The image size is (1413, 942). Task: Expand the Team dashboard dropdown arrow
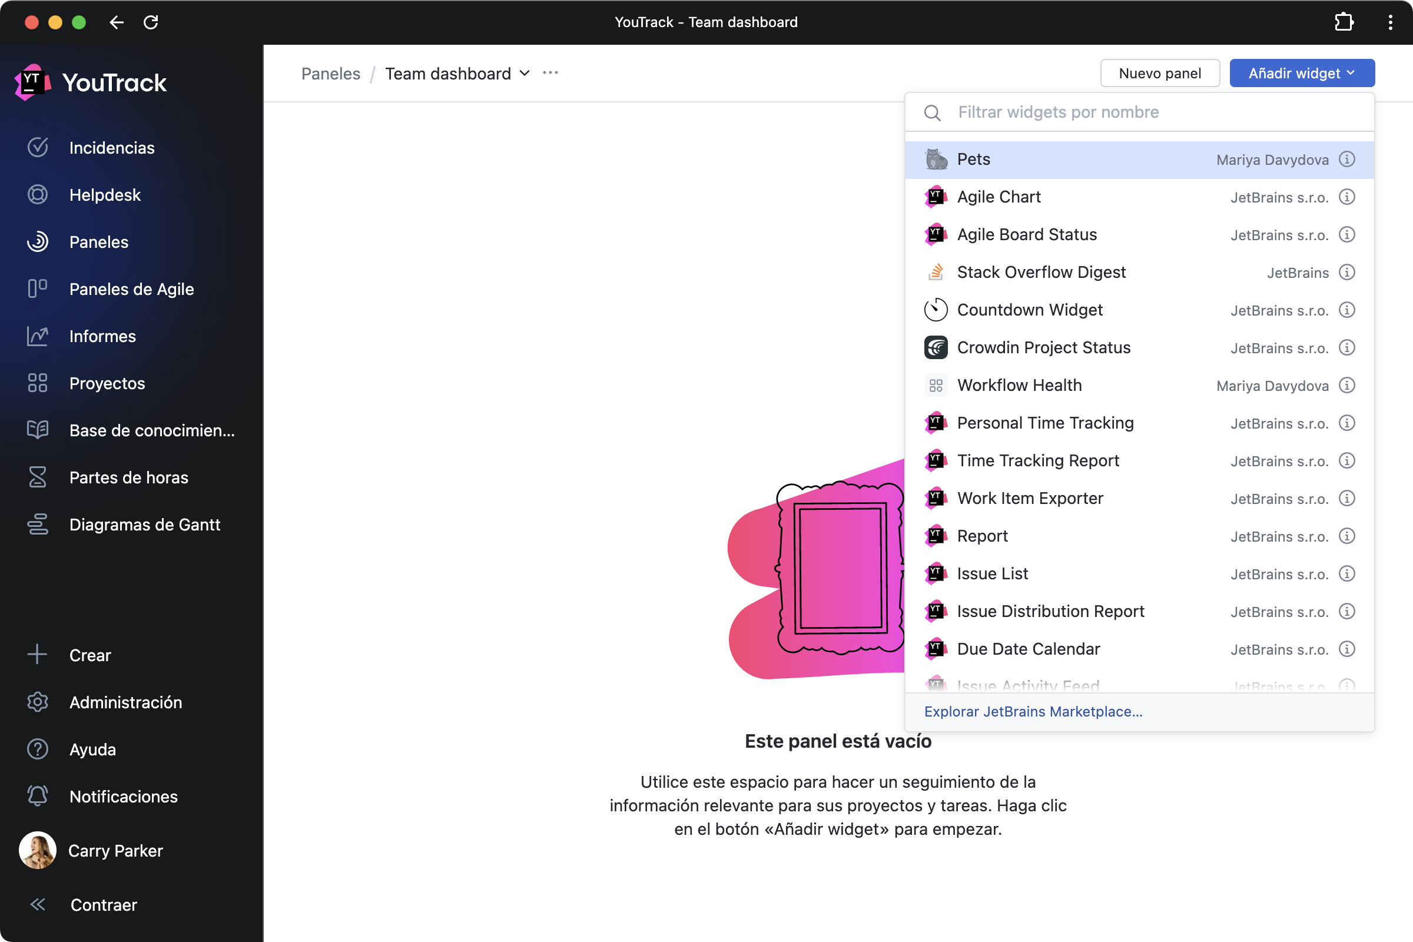coord(526,74)
